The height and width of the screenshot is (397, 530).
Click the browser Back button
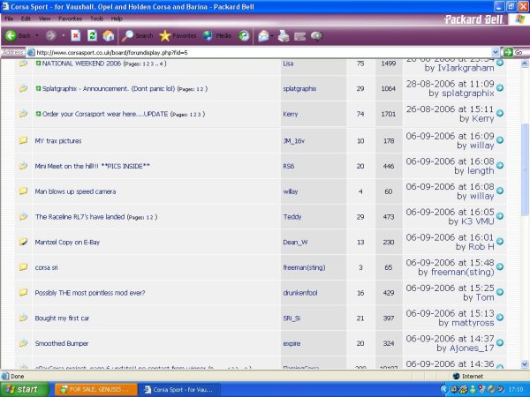tap(19, 36)
